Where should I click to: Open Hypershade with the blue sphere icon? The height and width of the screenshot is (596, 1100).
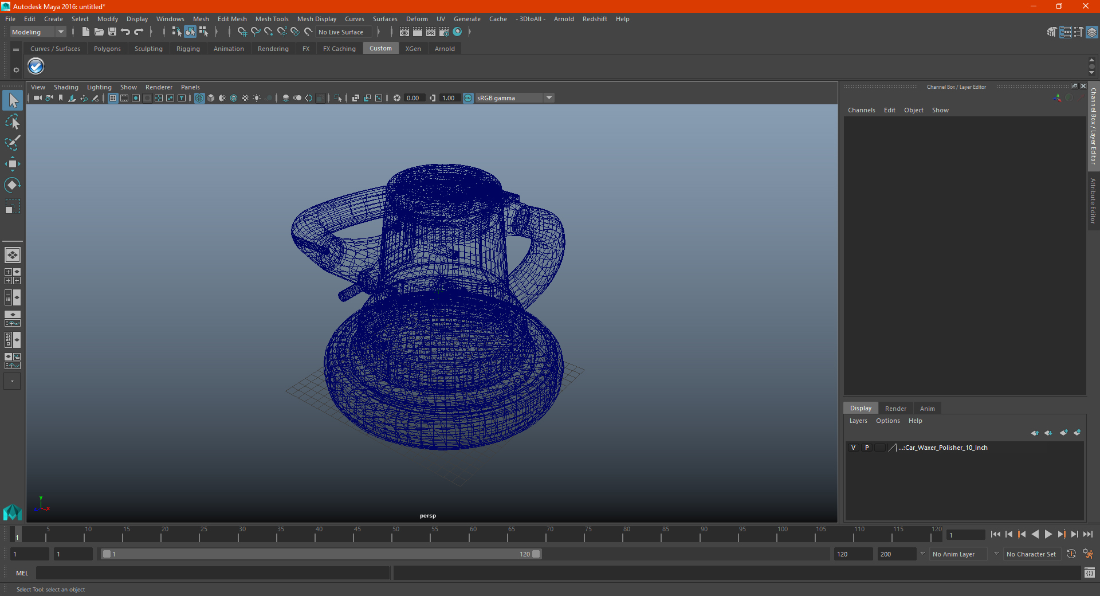click(x=457, y=32)
